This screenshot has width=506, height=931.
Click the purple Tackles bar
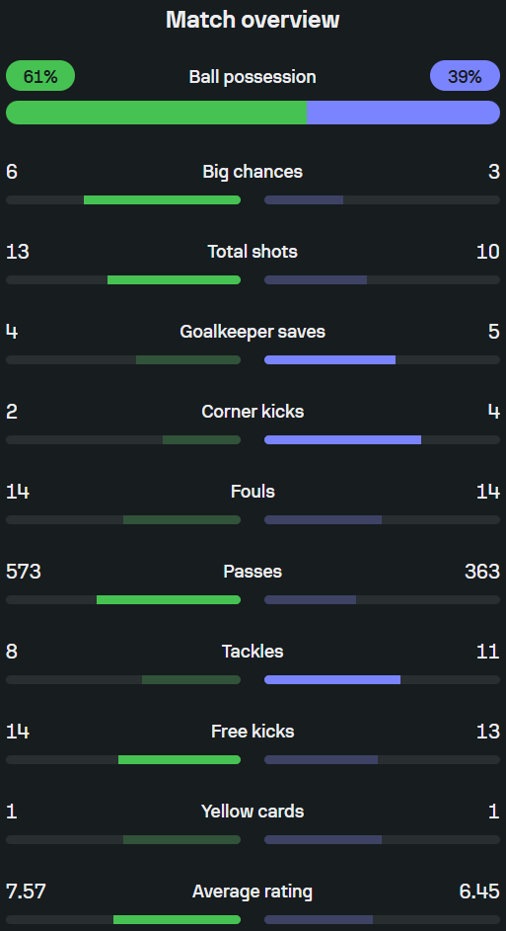point(332,680)
